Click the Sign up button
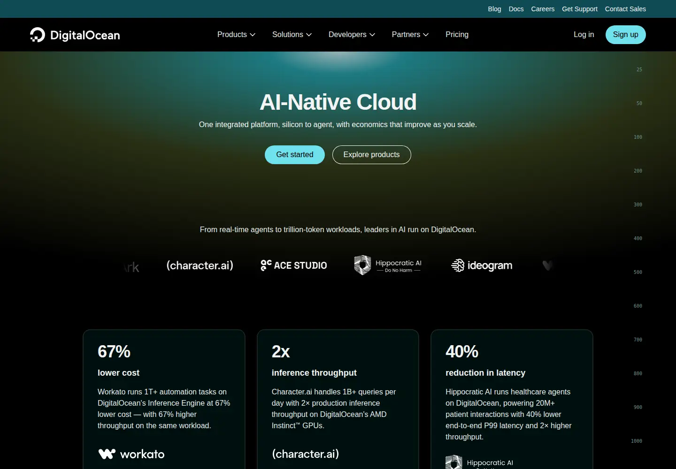The width and height of the screenshot is (676, 469). click(x=625, y=35)
